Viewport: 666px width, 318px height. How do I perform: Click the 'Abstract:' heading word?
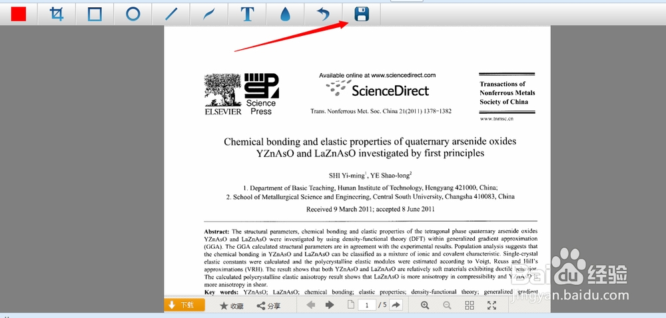tap(216, 232)
